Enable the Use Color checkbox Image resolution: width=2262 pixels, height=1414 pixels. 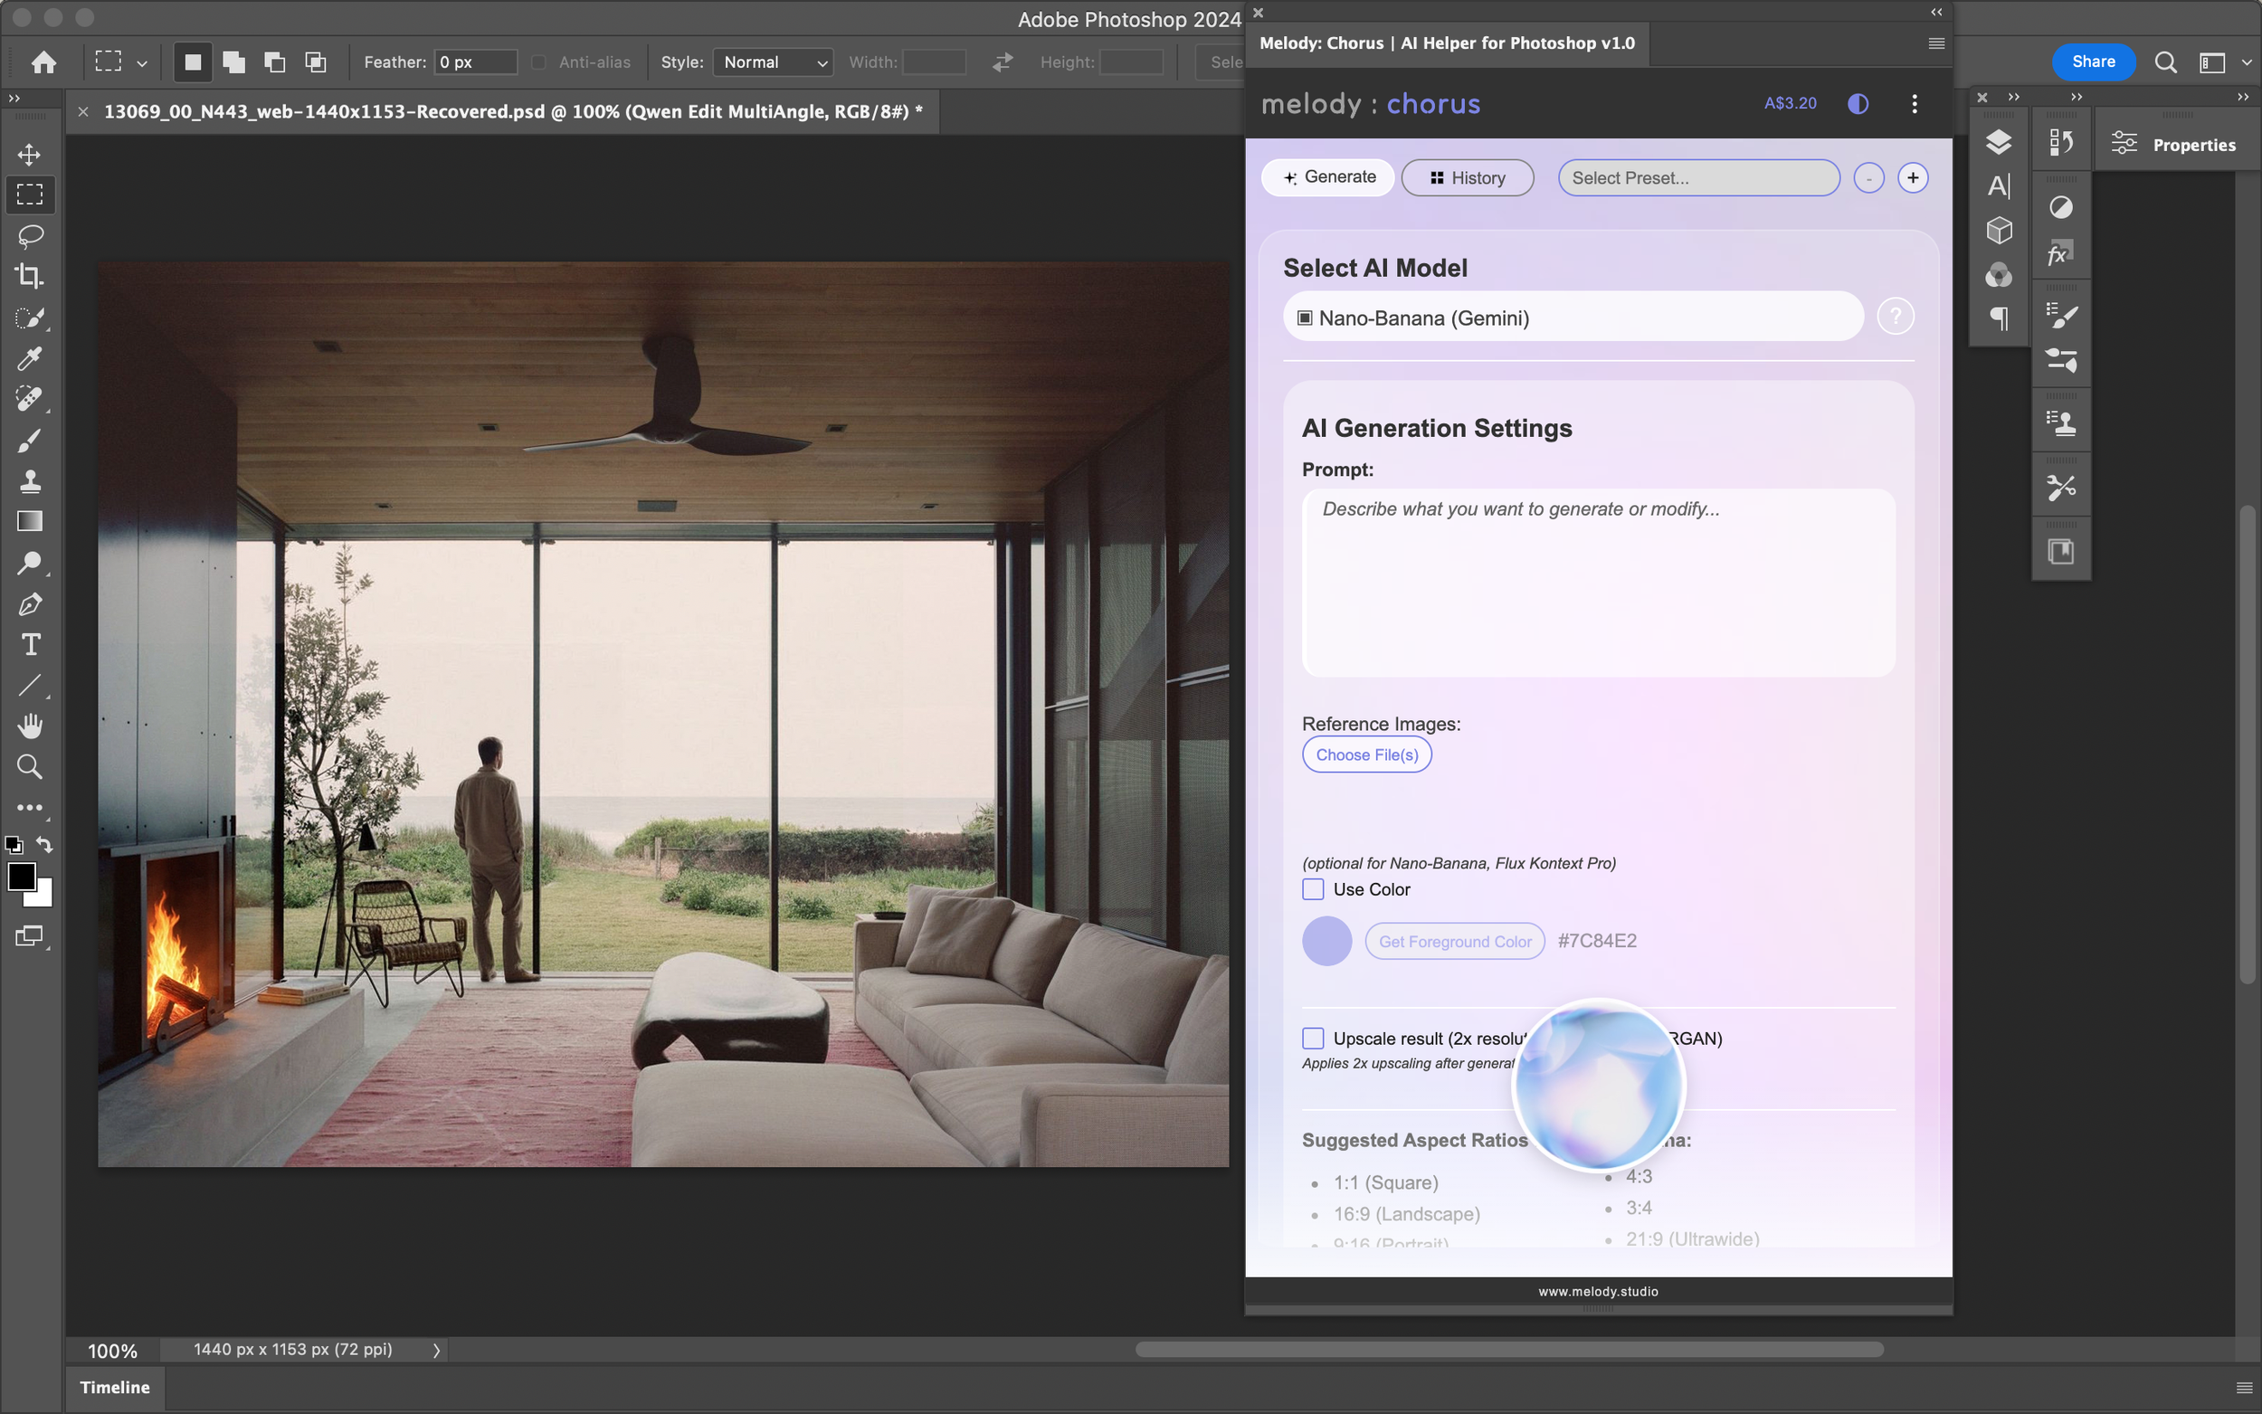pos(1313,889)
